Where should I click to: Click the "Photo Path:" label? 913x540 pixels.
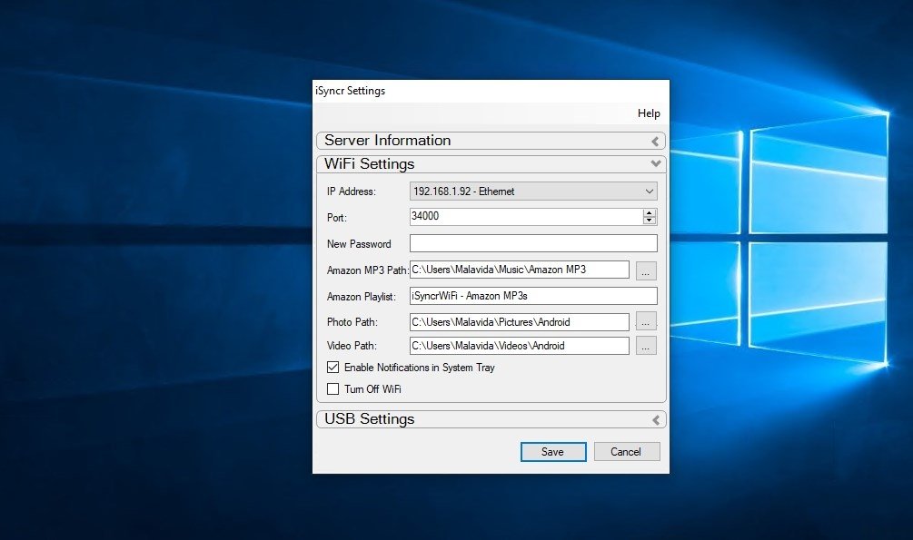click(x=352, y=322)
